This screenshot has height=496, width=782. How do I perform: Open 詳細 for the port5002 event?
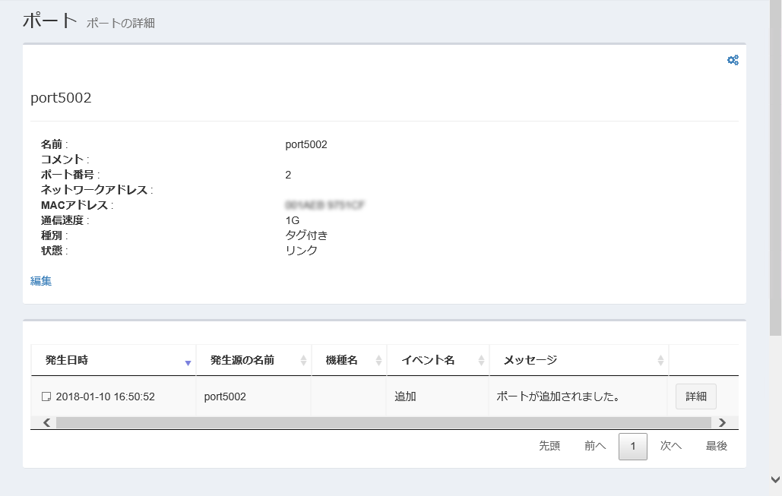[695, 396]
